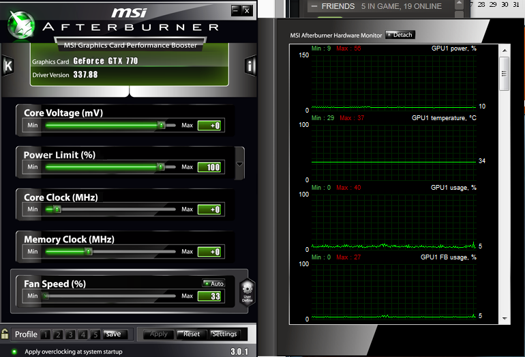The height and width of the screenshot is (357, 525).
Task: Collapse the FRIENDS list minus icon
Action: click(314, 6)
